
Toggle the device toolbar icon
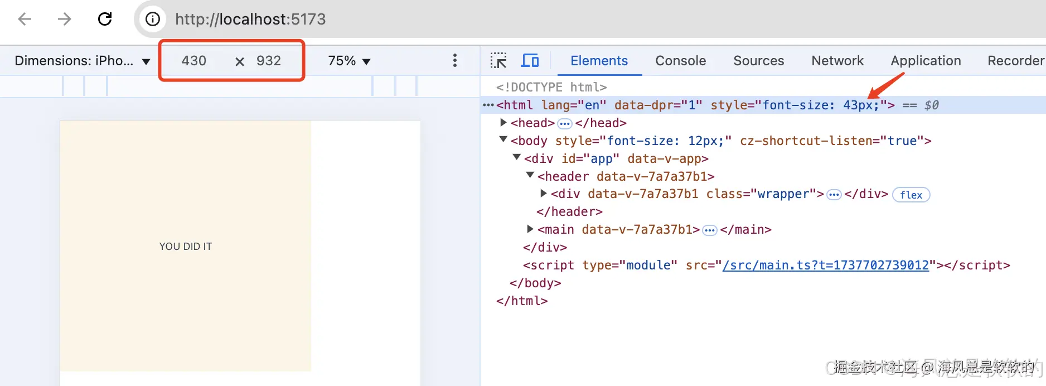tap(530, 60)
